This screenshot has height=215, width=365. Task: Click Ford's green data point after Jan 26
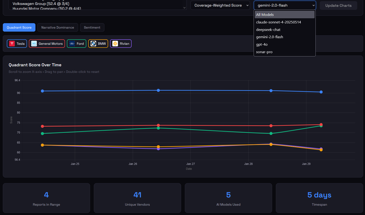point(158,128)
